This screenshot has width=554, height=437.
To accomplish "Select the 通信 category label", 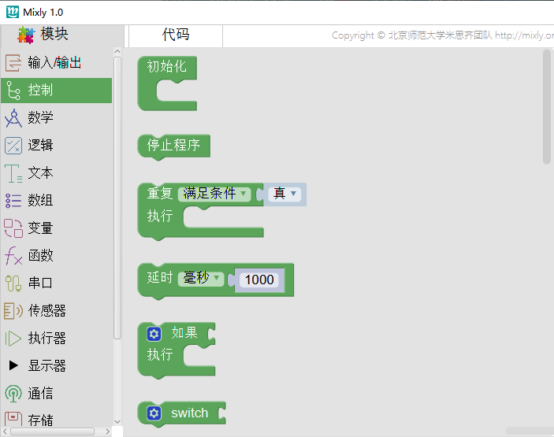I will point(41,393).
